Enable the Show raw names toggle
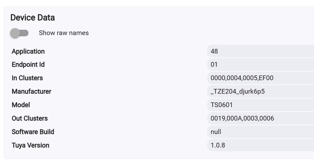Viewport: 314px width, 165px height. [x=19, y=33]
